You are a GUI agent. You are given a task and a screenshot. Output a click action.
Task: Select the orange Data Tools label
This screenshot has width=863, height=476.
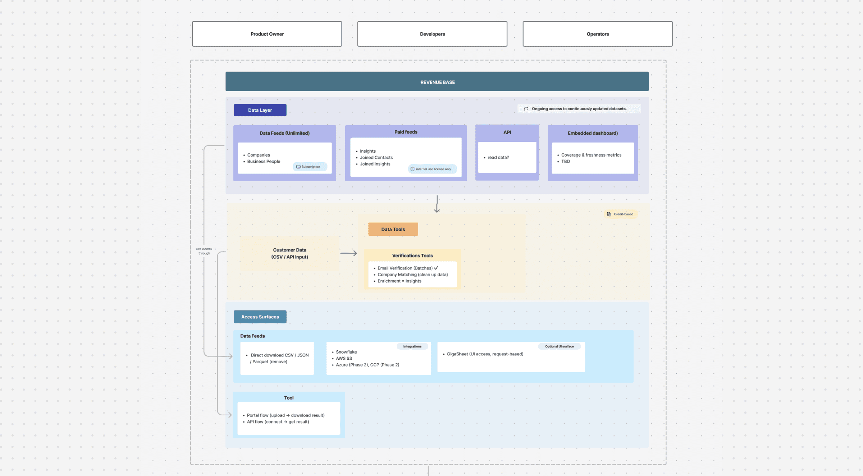[x=393, y=229]
